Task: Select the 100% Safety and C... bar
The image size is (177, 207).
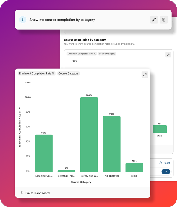Action: 89,135
